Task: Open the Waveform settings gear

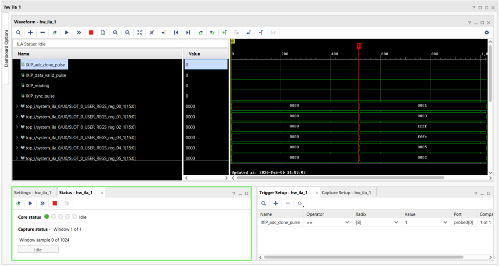Action: [x=486, y=33]
